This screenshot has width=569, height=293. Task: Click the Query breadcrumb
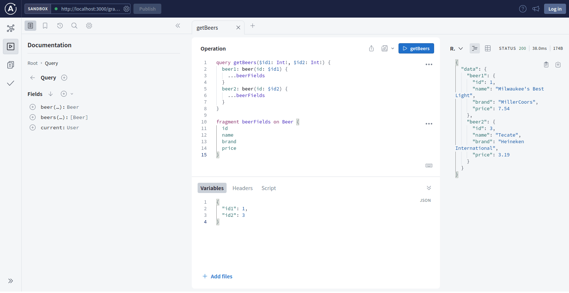point(51,63)
